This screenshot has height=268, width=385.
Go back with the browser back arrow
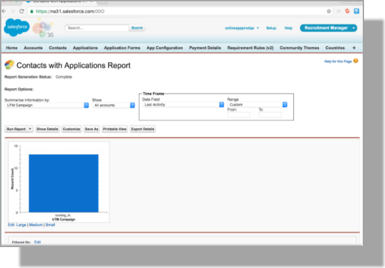[4, 11]
